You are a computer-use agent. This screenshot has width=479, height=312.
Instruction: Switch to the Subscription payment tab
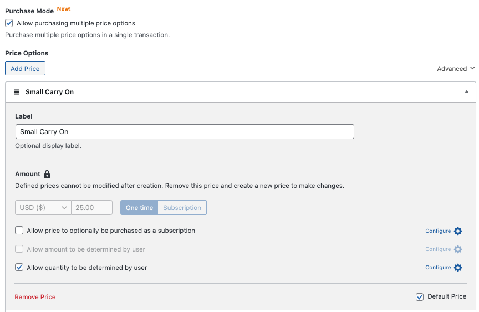click(182, 208)
